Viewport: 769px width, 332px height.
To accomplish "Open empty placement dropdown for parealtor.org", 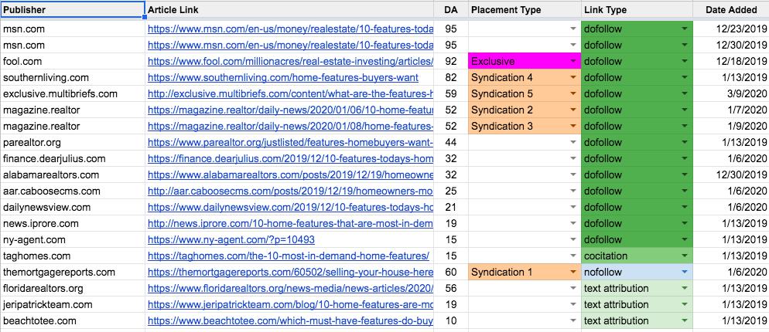I will [573, 142].
